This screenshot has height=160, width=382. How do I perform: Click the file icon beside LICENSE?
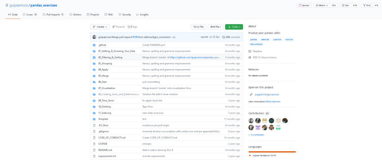pyautogui.click(x=94, y=144)
